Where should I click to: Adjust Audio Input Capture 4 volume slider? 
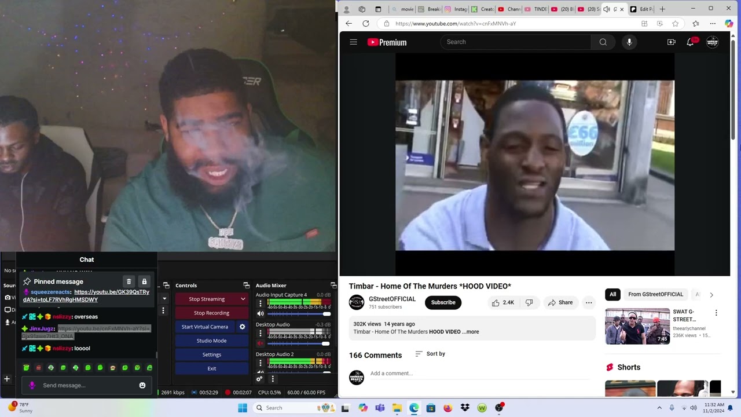pyautogui.click(x=299, y=314)
